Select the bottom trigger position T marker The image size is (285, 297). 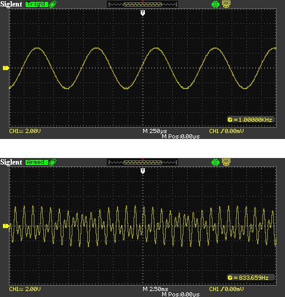point(142,171)
